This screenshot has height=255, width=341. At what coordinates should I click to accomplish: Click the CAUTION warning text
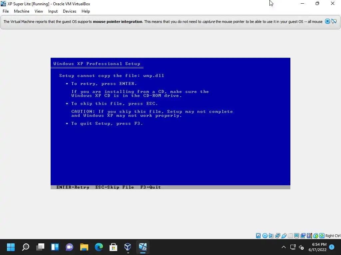[x=152, y=114]
